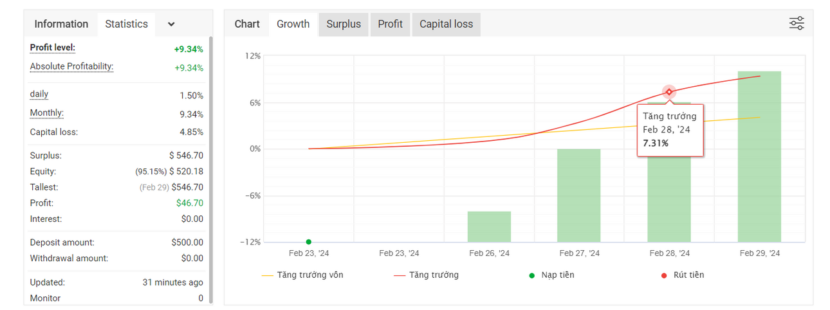View the Capital loss tab
Image resolution: width=830 pixels, height=310 pixels.
click(446, 24)
